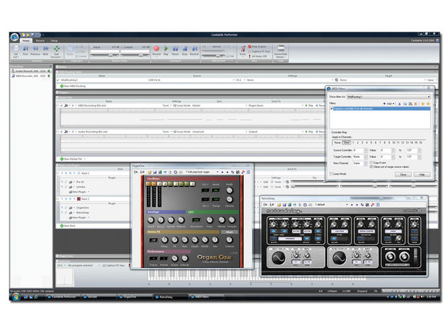The width and height of the screenshot is (446, 334).
Task: Enable the Copy Event checkbox
Action: [x=371, y=163]
